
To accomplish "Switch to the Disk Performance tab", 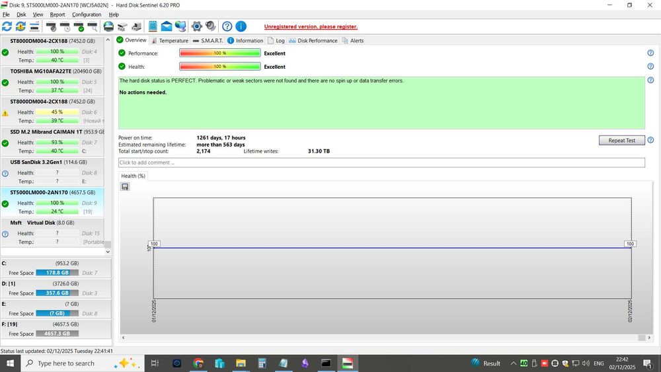I will [313, 40].
